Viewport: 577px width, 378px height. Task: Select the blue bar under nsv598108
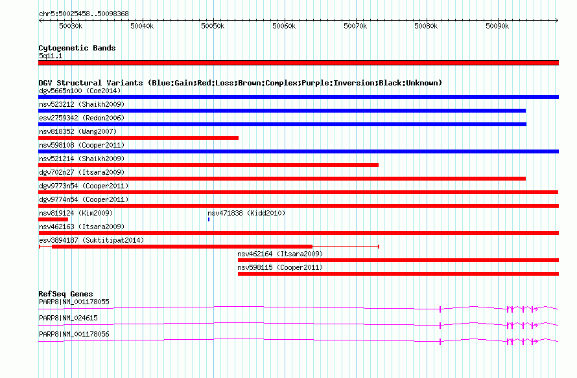[x=298, y=151]
